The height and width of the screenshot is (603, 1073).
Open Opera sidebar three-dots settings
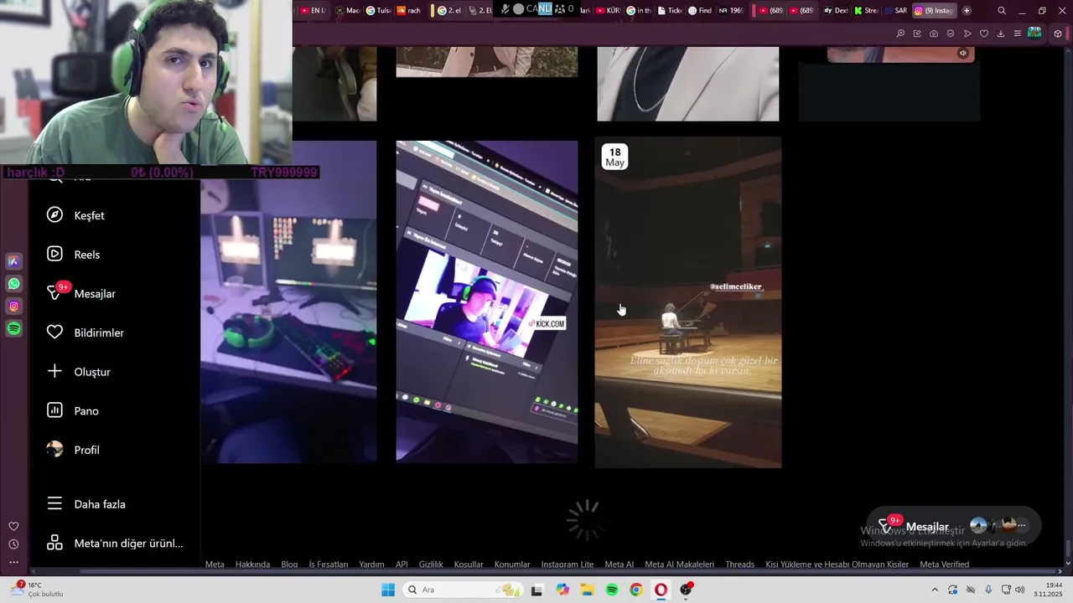(13, 562)
